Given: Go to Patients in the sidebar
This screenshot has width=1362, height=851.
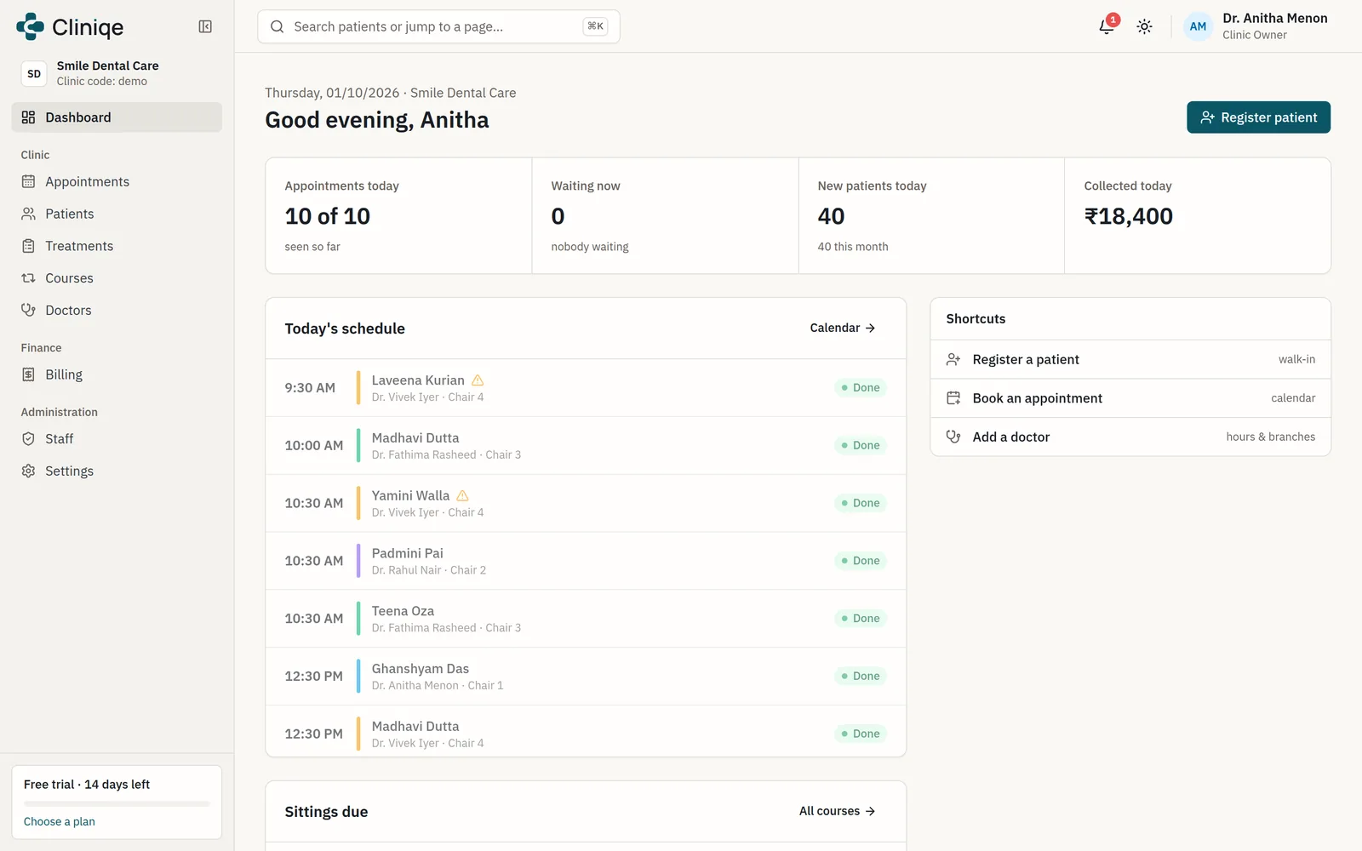Looking at the screenshot, I should pos(117,214).
